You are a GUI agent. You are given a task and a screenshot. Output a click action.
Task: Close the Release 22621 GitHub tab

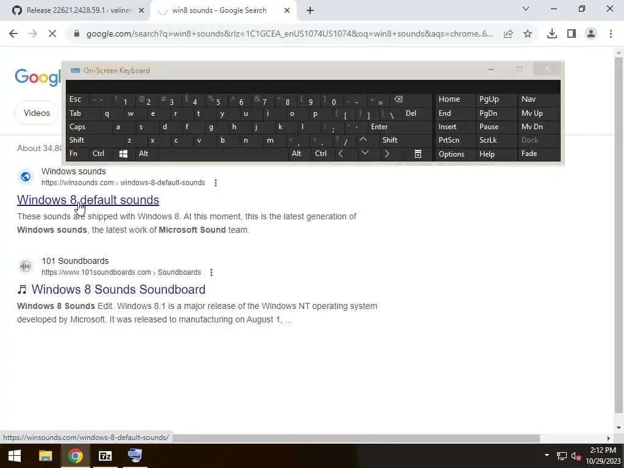[x=141, y=11]
